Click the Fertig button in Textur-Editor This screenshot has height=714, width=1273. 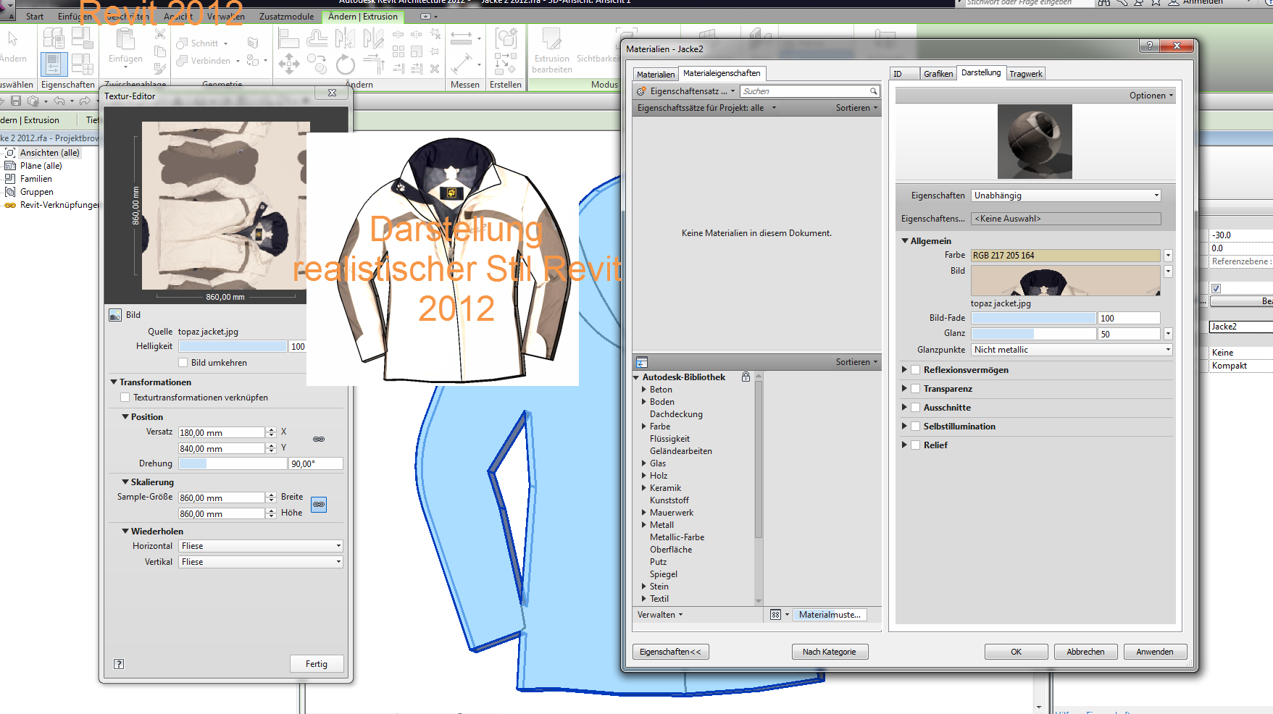317,664
